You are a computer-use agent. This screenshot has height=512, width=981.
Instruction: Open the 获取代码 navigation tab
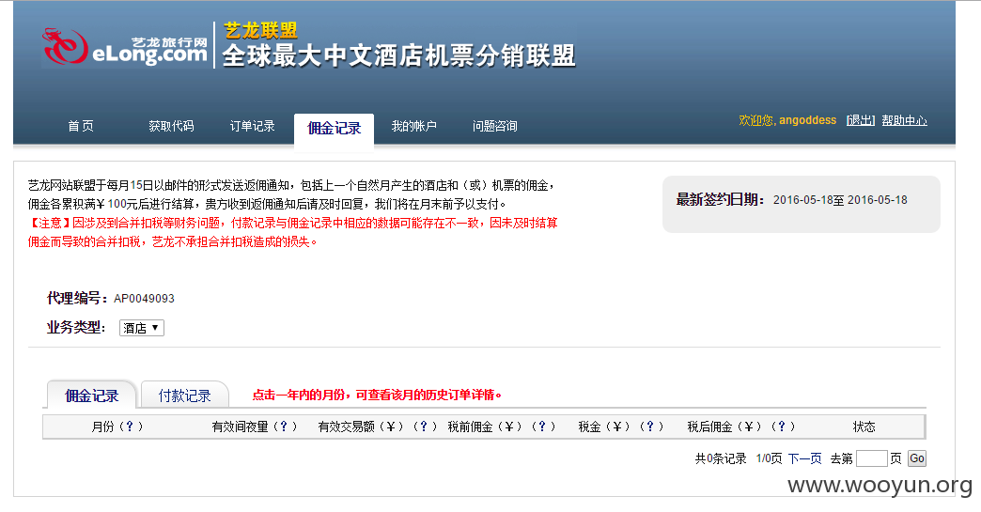(x=171, y=126)
